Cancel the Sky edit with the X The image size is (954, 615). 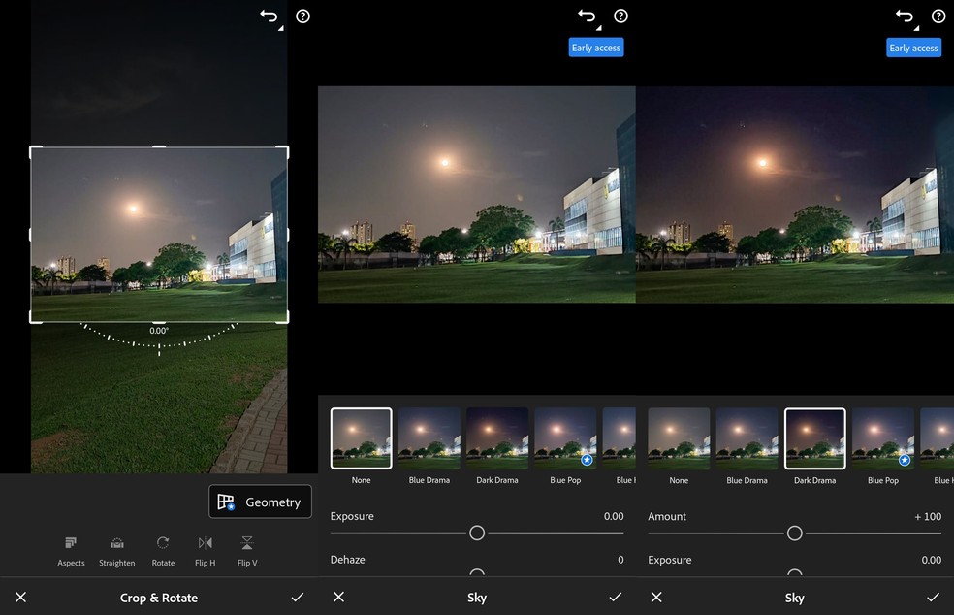(x=338, y=597)
